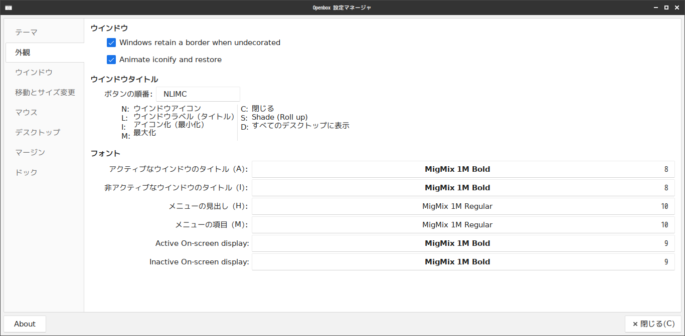Image resolution: width=685 pixels, height=336 pixels.
Task: Change the menu item font (M)
Action: [x=463, y=225]
